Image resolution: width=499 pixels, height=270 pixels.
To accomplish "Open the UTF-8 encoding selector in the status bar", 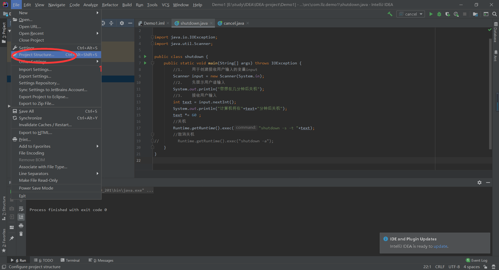I will point(454,267).
